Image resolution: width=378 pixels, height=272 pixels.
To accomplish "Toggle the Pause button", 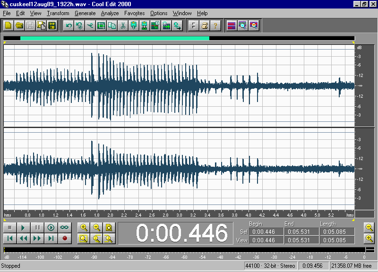I will coord(37,228).
